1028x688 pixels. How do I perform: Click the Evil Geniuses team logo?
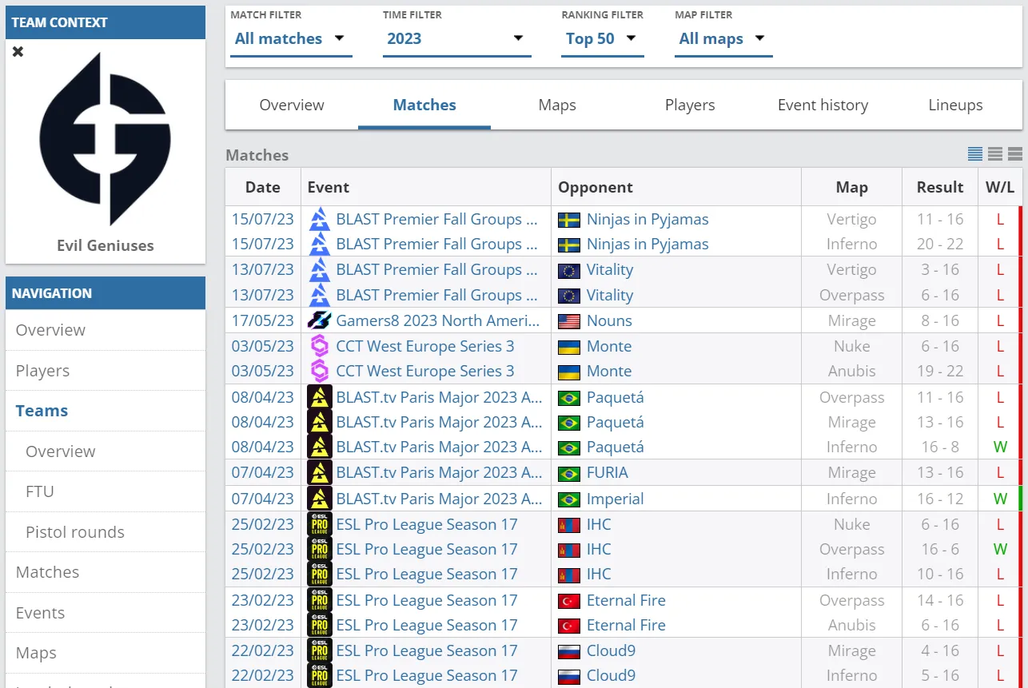[x=106, y=139]
